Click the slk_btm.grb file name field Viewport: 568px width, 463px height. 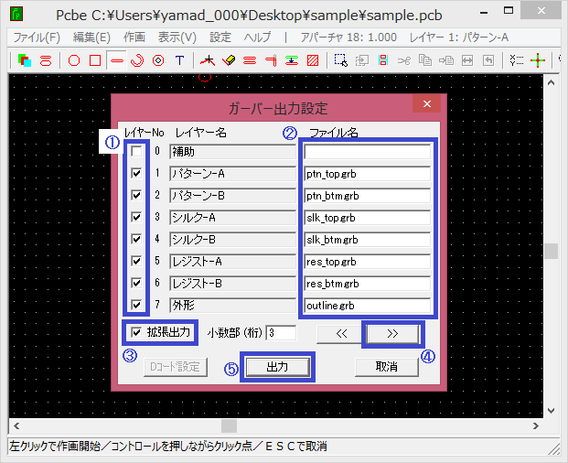368,240
